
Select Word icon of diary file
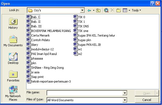tap(29, 45)
